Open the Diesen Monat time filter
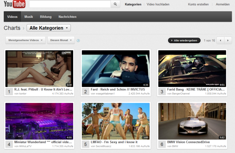 [61, 40]
